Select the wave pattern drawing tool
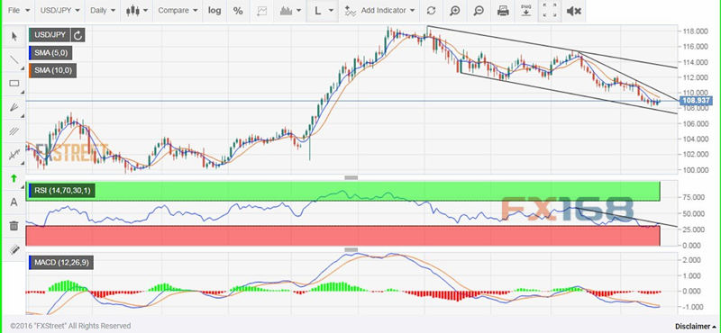The image size is (721, 333). point(14,155)
